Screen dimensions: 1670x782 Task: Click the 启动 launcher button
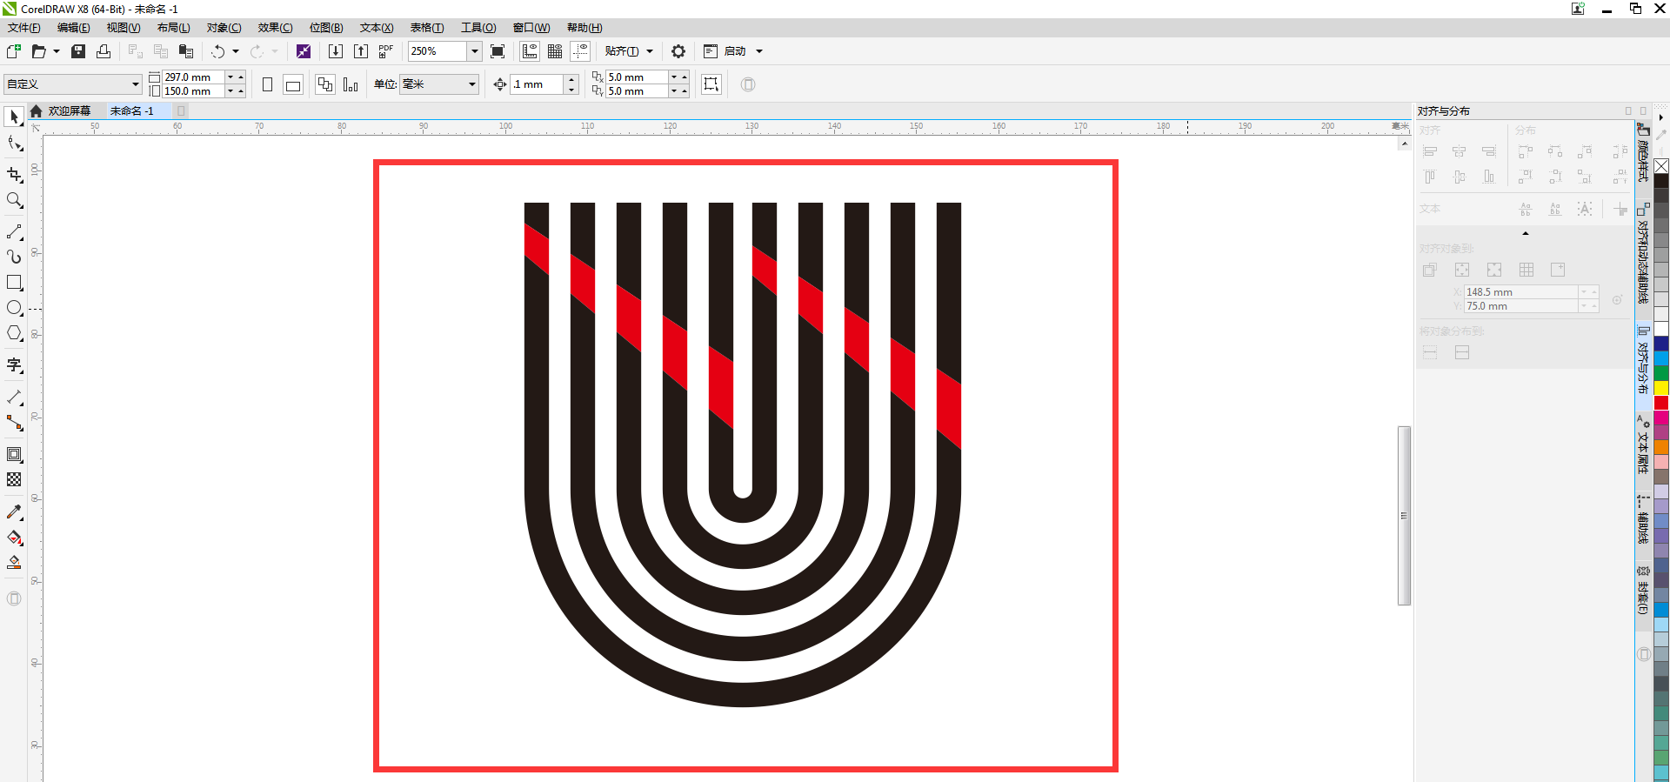[x=735, y=51]
